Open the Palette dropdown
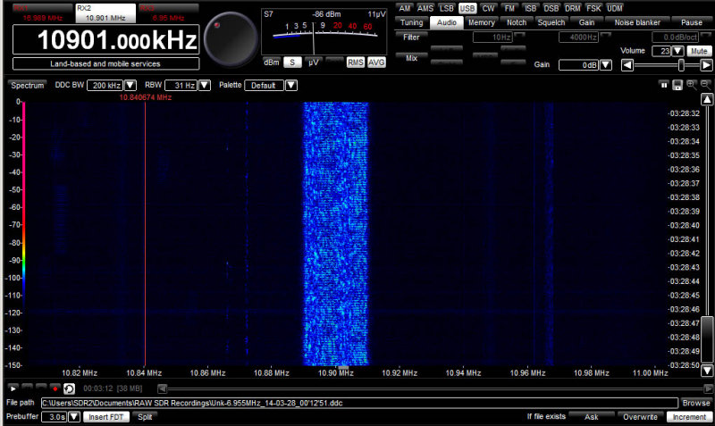This screenshot has width=715, height=426. pyautogui.click(x=291, y=85)
